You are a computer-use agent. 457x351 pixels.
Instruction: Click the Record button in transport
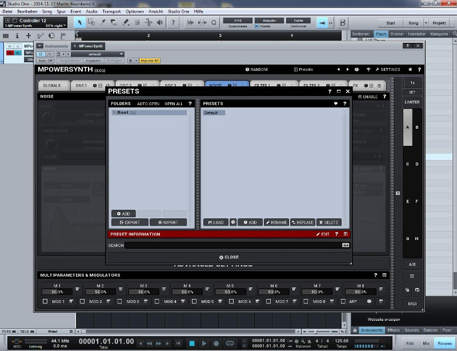click(x=217, y=344)
